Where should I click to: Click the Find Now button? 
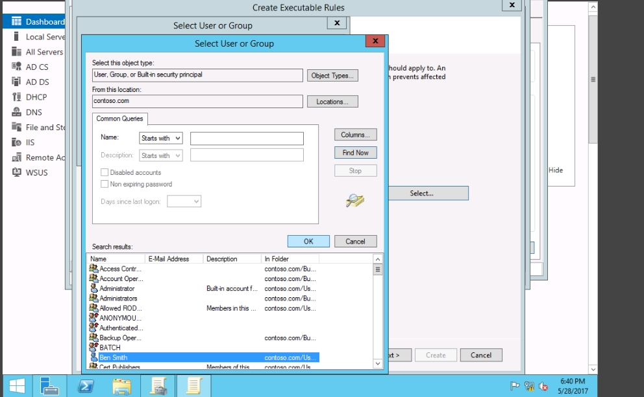355,153
